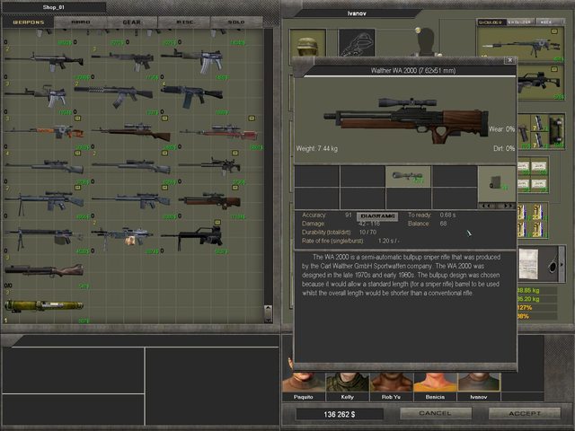
Task: Click Ivanov's helmet equipment slot
Action: pyautogui.click(x=307, y=44)
